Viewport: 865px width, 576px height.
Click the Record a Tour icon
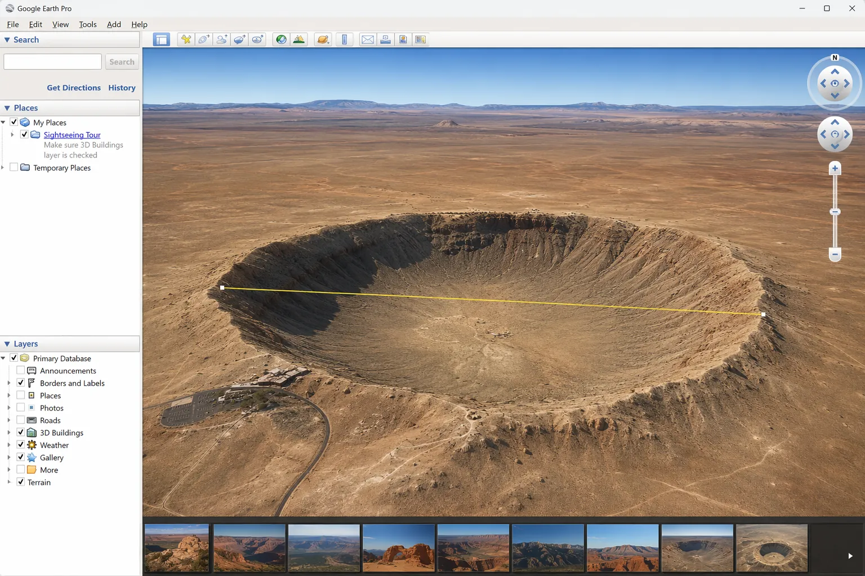click(258, 39)
